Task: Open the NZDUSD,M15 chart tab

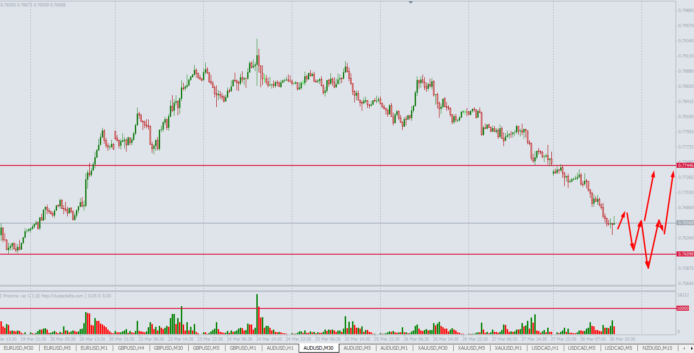Action: (x=657, y=348)
